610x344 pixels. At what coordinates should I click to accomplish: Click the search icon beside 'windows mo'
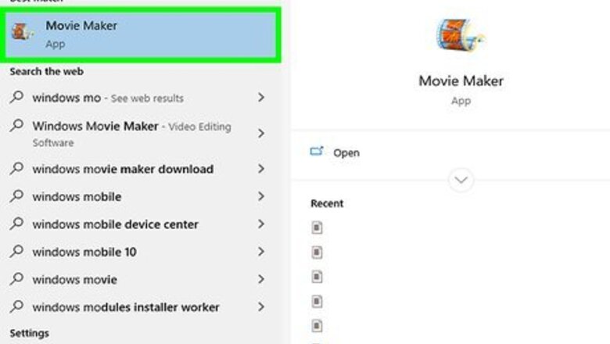point(16,98)
